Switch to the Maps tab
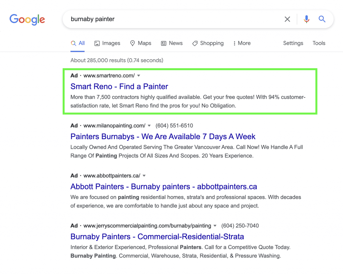The image size is (343, 276). coord(141,43)
